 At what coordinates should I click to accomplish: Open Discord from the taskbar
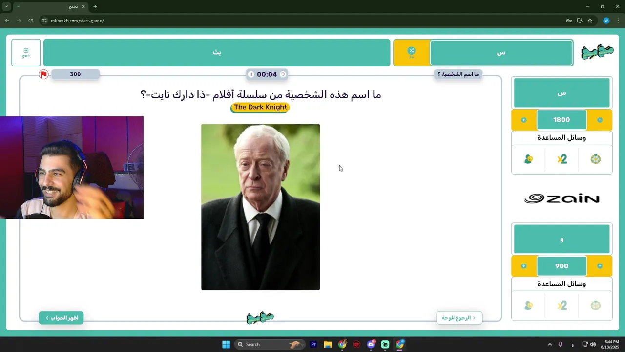[x=371, y=344]
